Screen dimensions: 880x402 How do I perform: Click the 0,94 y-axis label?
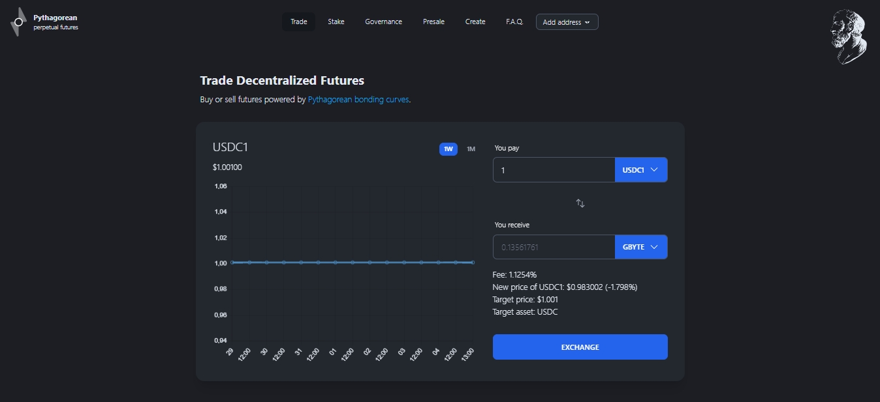click(x=221, y=341)
